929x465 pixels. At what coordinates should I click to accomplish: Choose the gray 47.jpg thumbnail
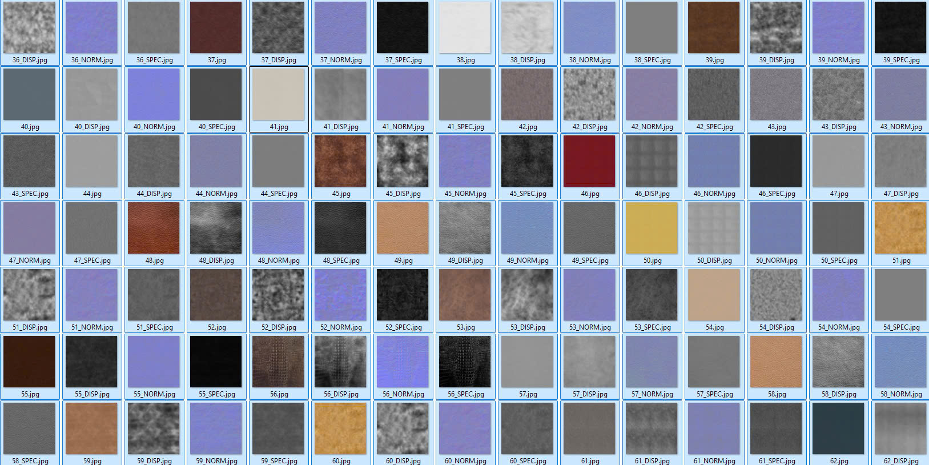(x=839, y=161)
